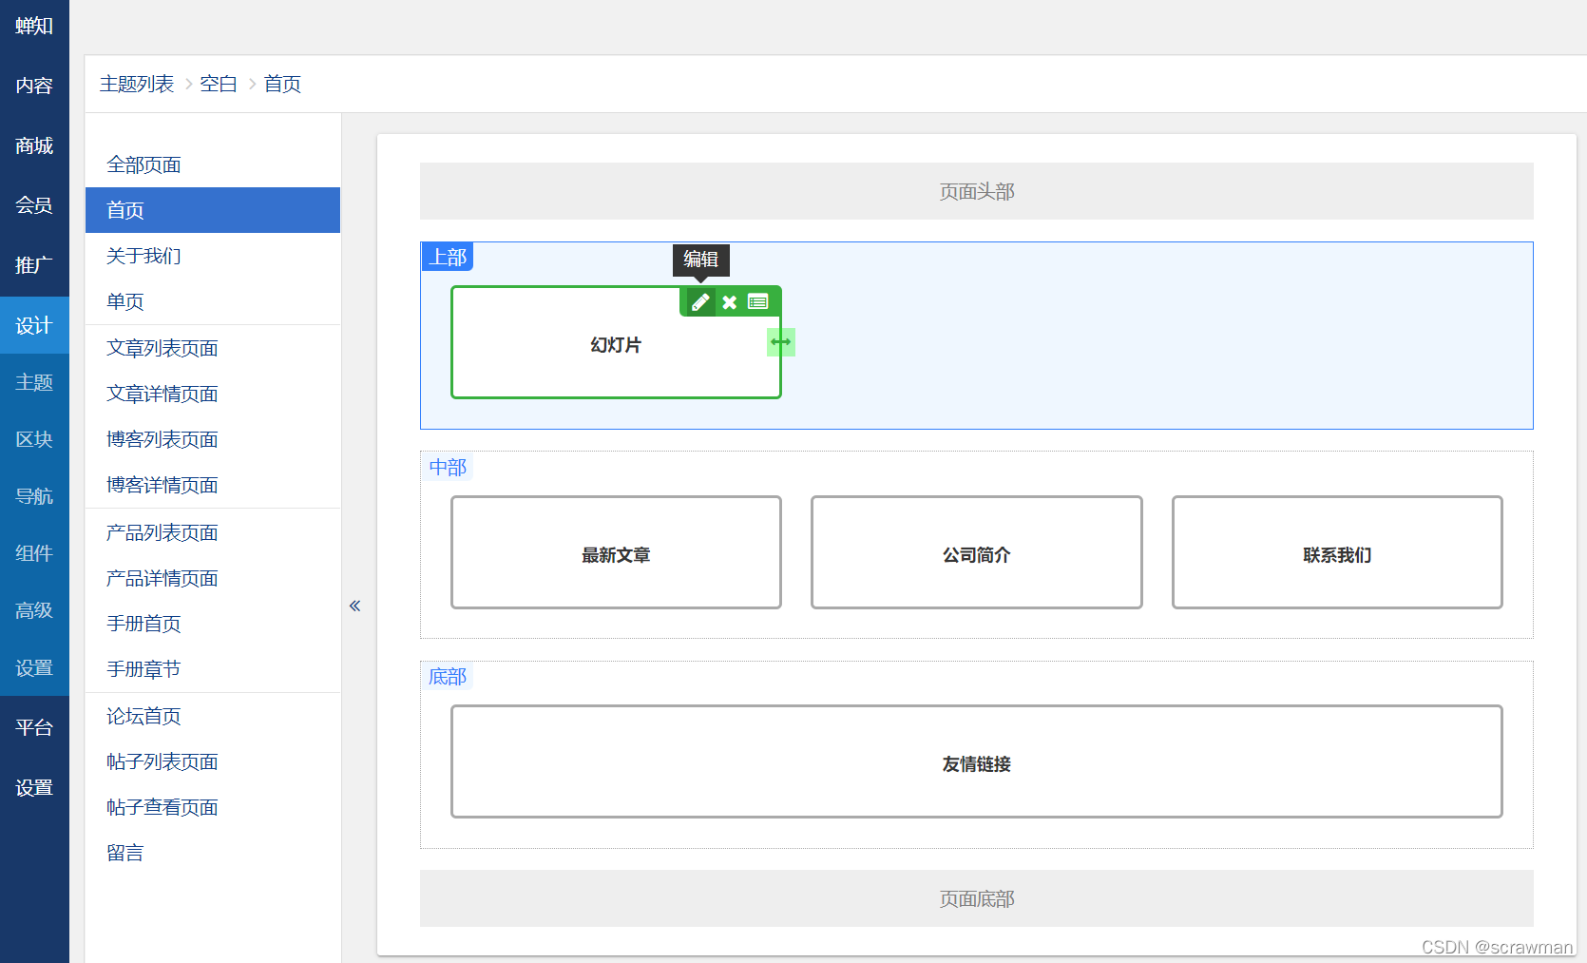Select 产品列表页面
This screenshot has height=963, width=1587.
(213, 532)
